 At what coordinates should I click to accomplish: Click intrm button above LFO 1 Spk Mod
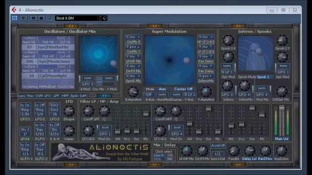283,66
